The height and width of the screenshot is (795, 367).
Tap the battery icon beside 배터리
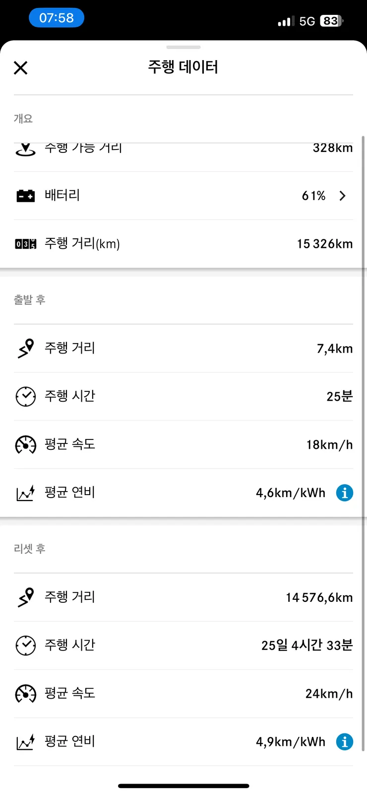click(26, 196)
